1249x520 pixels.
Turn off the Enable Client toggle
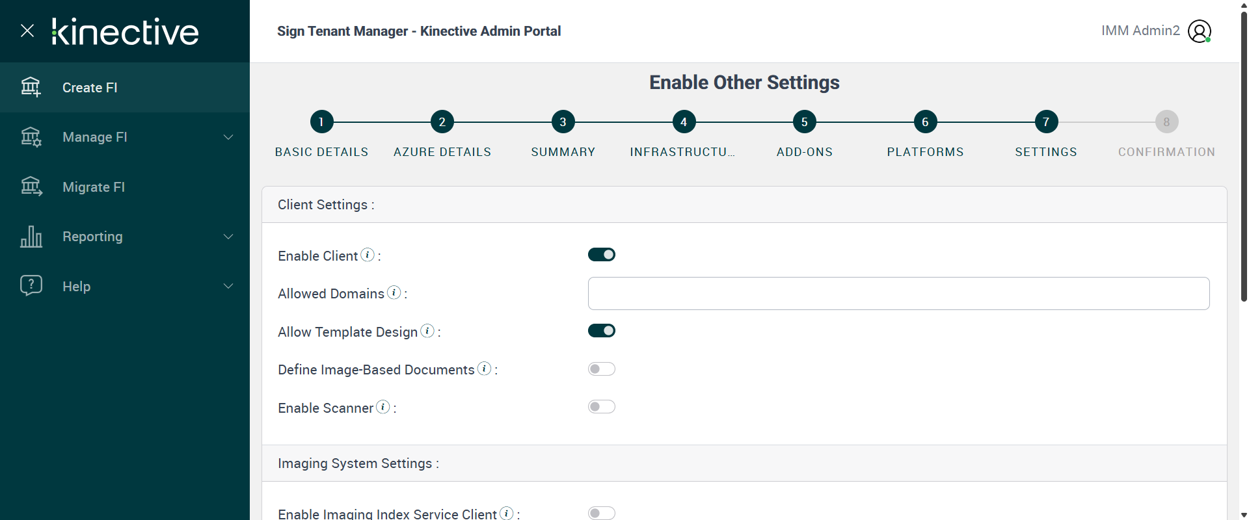[602, 255]
